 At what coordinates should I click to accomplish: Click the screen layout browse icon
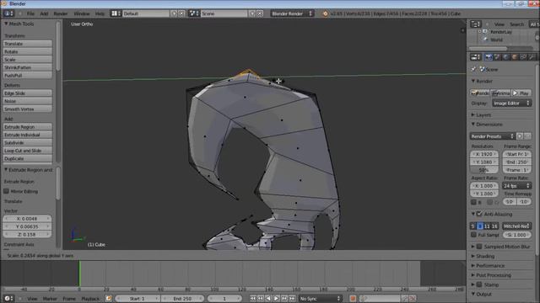(116, 13)
